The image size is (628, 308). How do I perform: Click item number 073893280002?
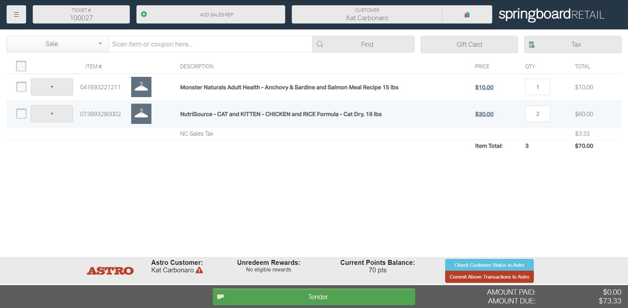tap(100, 114)
